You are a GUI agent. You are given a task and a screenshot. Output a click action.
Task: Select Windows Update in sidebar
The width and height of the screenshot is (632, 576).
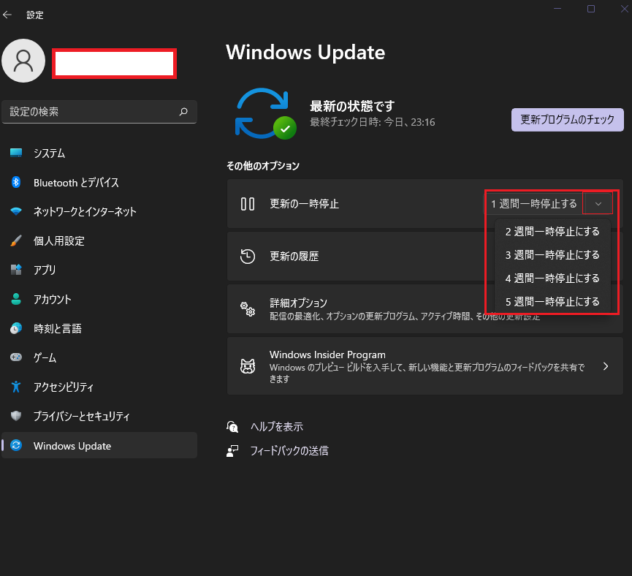coord(99,445)
